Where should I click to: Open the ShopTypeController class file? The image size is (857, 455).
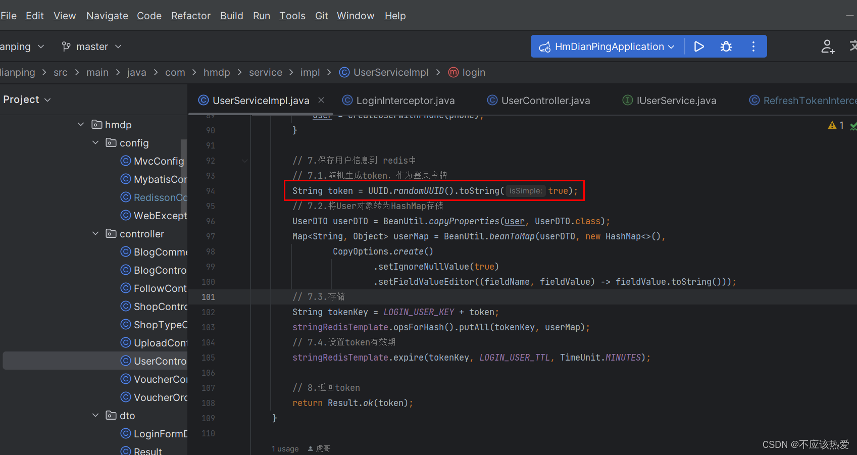point(154,325)
